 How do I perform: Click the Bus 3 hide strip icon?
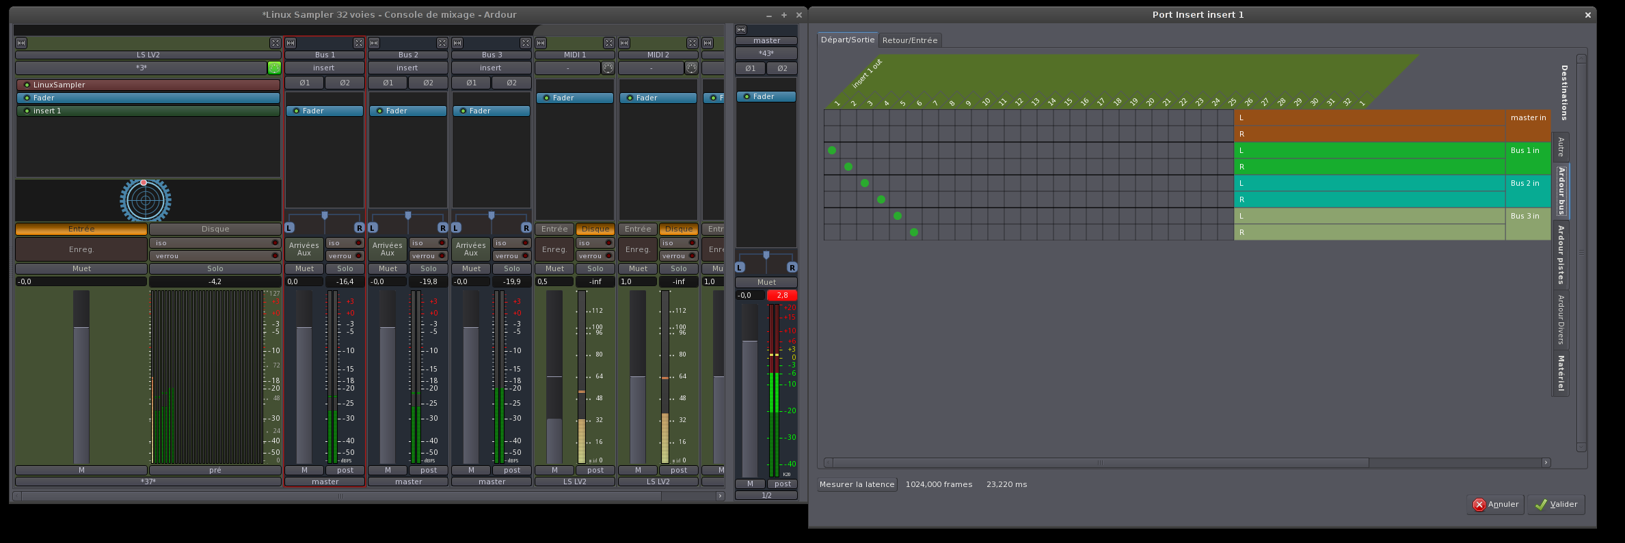(525, 43)
